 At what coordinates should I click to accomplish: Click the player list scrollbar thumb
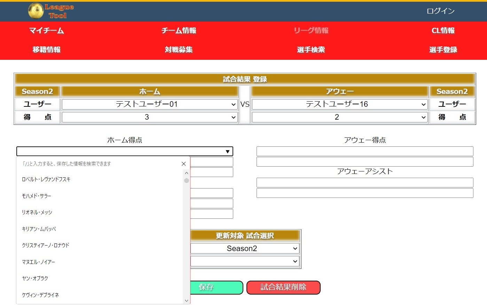click(187, 180)
